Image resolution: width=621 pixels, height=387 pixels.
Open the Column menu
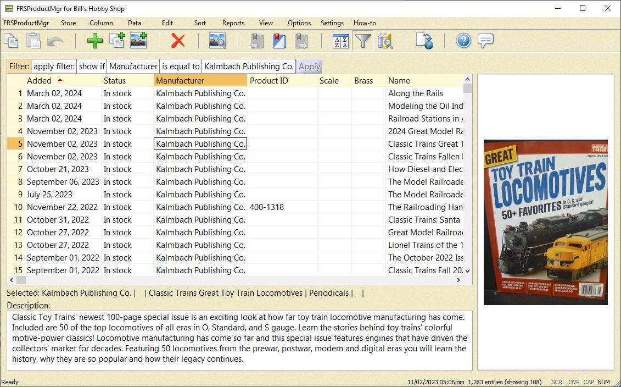pyautogui.click(x=101, y=23)
